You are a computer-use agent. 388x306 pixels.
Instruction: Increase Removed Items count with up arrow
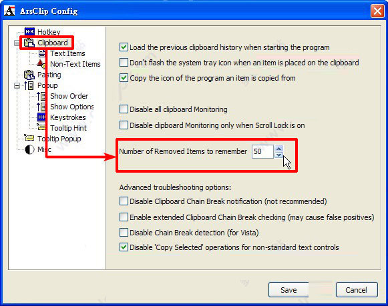(279, 149)
